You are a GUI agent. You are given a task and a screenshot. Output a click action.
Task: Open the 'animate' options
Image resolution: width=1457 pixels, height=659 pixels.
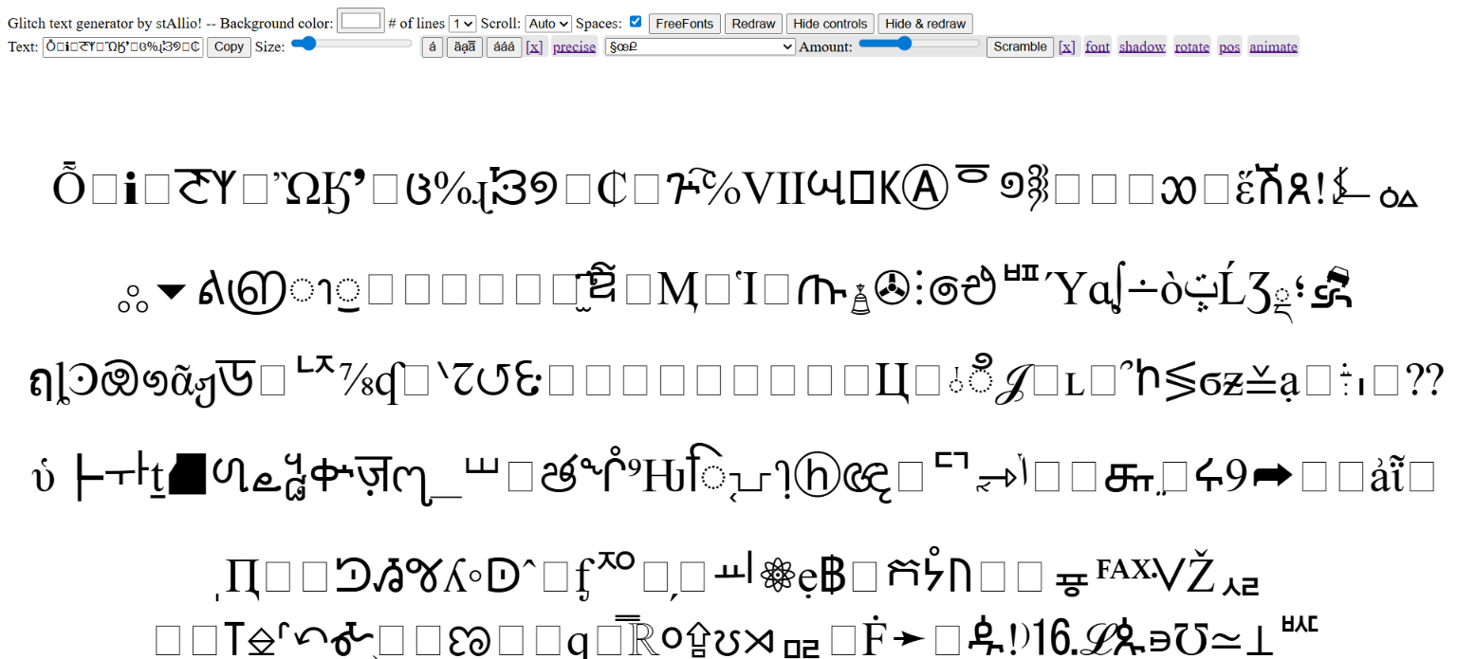pyautogui.click(x=1273, y=46)
